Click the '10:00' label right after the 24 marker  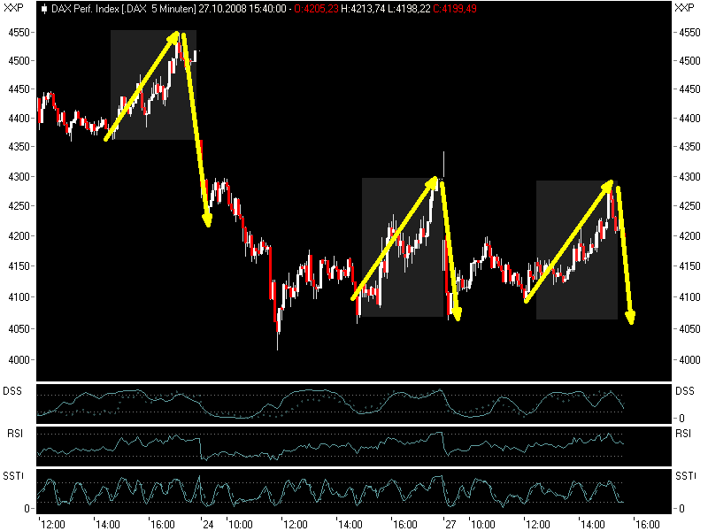click(240, 524)
